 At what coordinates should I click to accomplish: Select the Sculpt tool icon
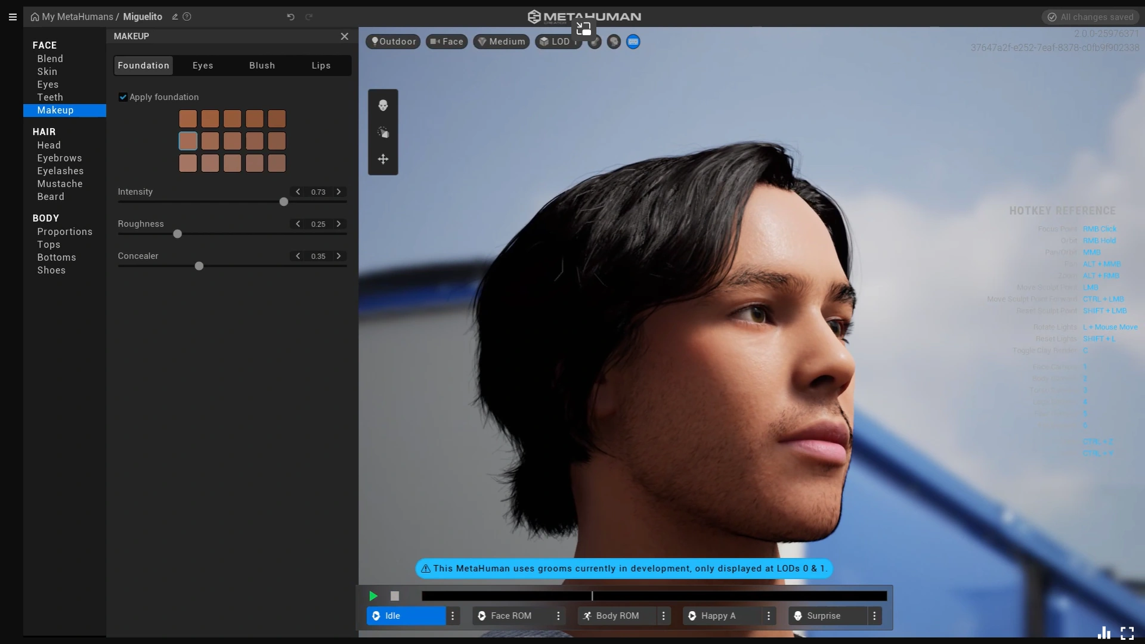click(x=383, y=132)
